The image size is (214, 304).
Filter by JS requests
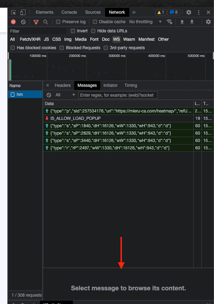[x=46, y=39]
